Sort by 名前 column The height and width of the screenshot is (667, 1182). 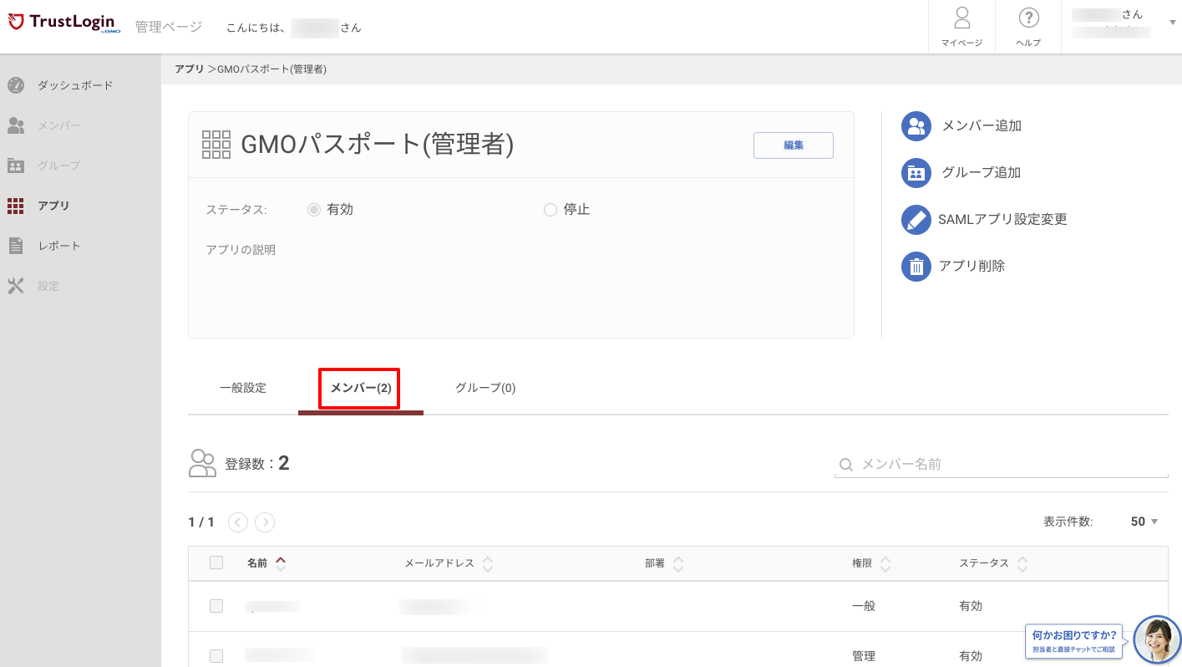click(x=266, y=563)
